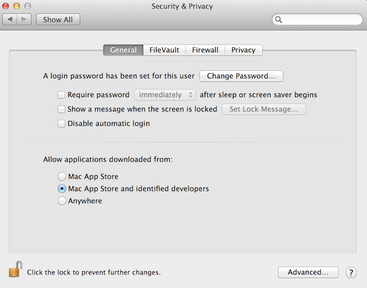
Task: Select the Mac App Store radio option
Action: click(62, 176)
